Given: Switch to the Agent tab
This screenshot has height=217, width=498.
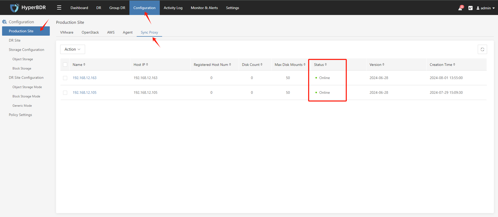Looking at the screenshot, I should pyautogui.click(x=128, y=32).
